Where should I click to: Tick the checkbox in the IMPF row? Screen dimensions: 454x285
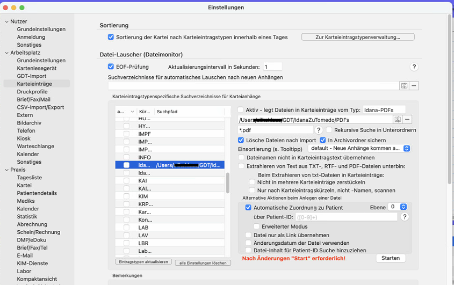coord(127,134)
